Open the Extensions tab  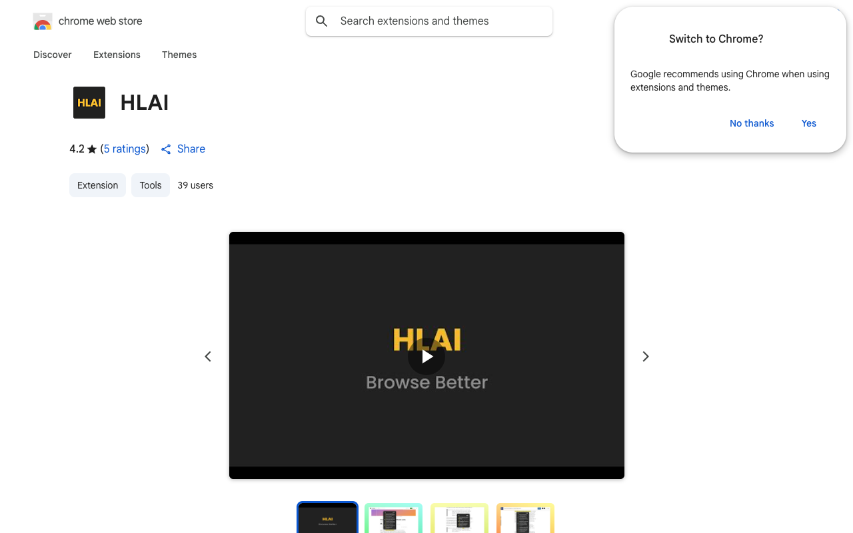[117, 55]
